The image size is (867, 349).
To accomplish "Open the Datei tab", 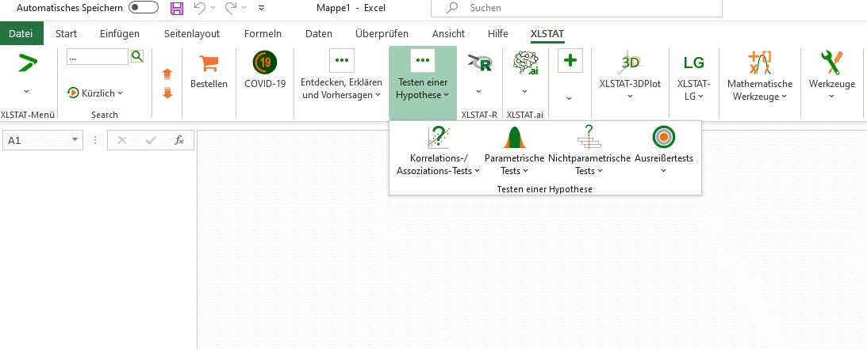I will (21, 33).
